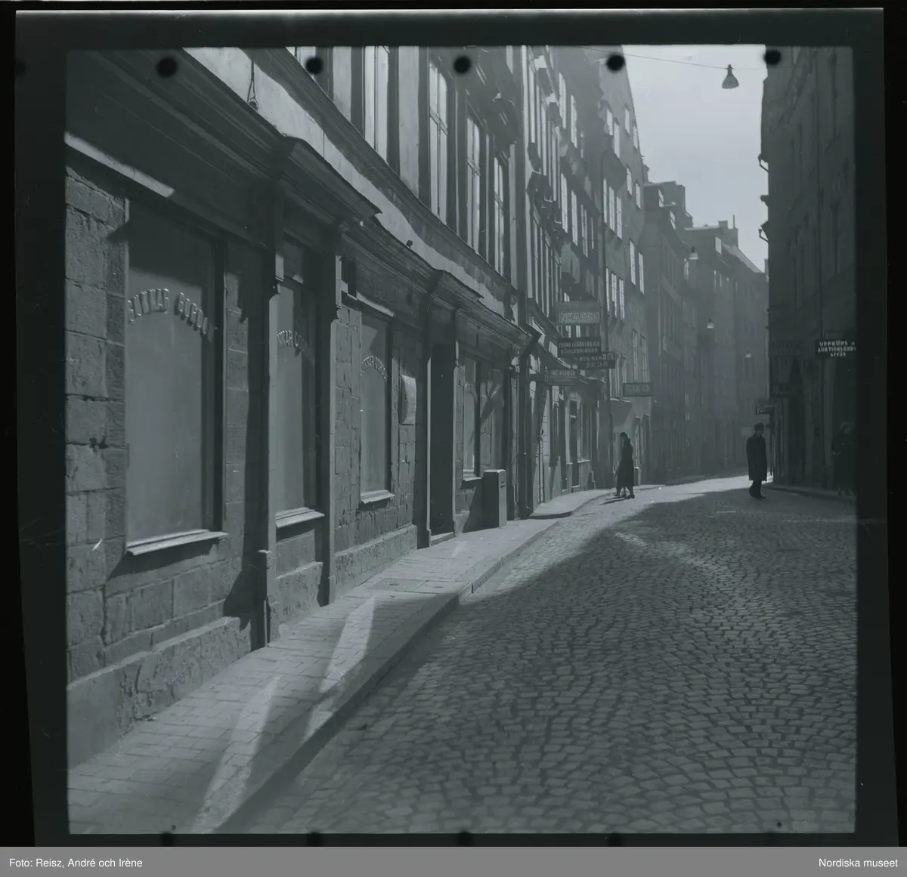
Task: Click the small box standing on the sidewalk
Action: click(x=493, y=496)
